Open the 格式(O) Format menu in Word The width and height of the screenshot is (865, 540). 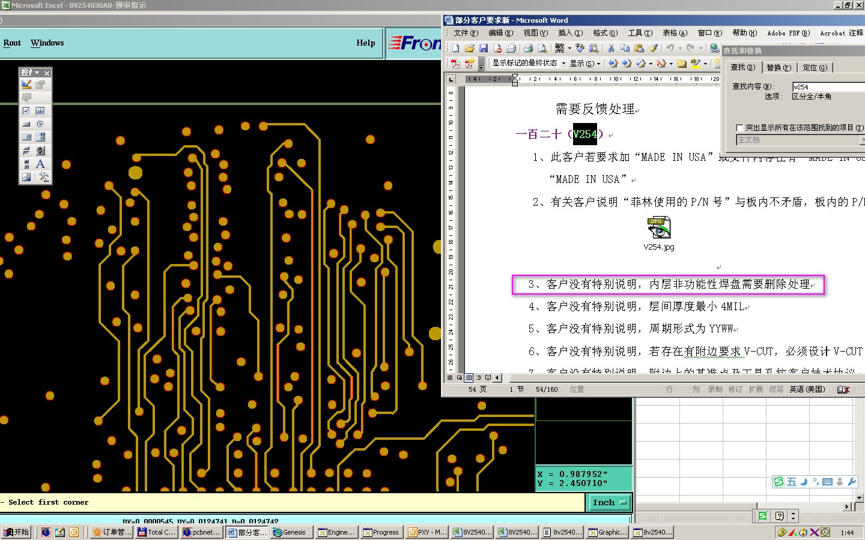coord(605,33)
